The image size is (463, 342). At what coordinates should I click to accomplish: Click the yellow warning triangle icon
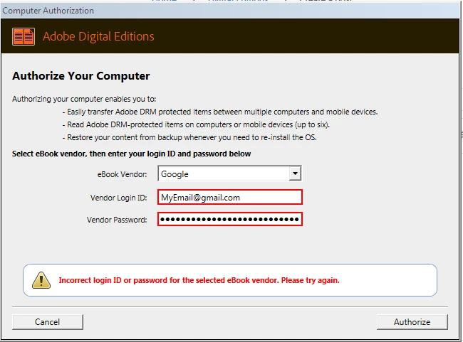41,280
